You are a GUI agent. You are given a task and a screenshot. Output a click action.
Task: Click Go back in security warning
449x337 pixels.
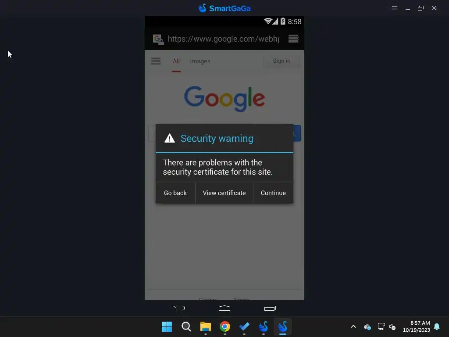tap(175, 193)
